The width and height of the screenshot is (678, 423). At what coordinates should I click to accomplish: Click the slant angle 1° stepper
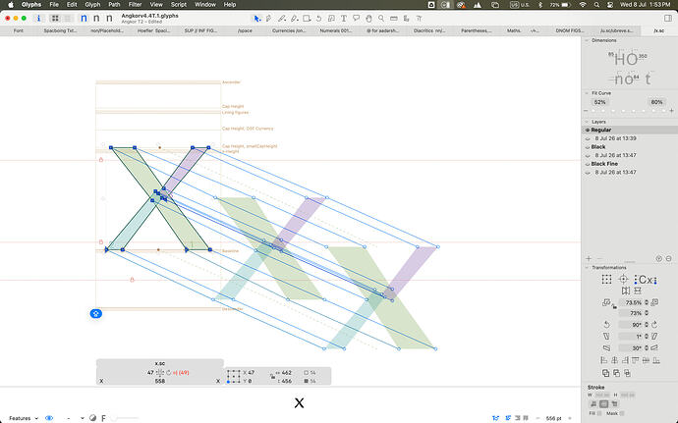[647, 337]
